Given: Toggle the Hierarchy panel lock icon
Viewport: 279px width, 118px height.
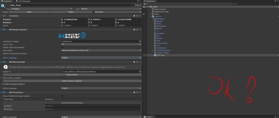Looking at the screenshot, I should coord(275,1).
